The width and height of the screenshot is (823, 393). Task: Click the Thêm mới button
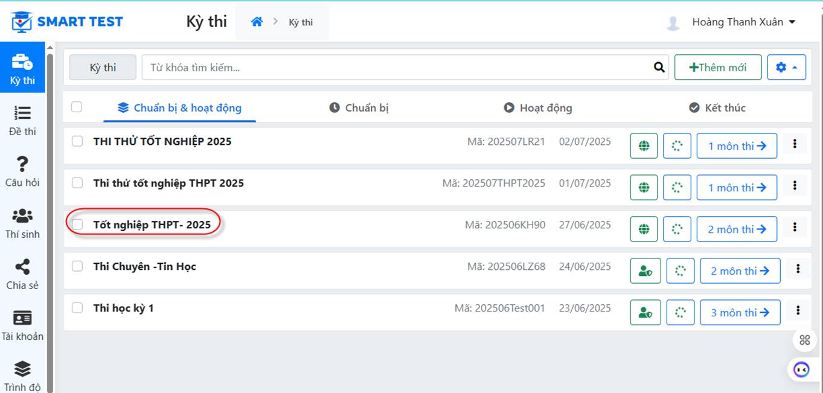point(717,68)
